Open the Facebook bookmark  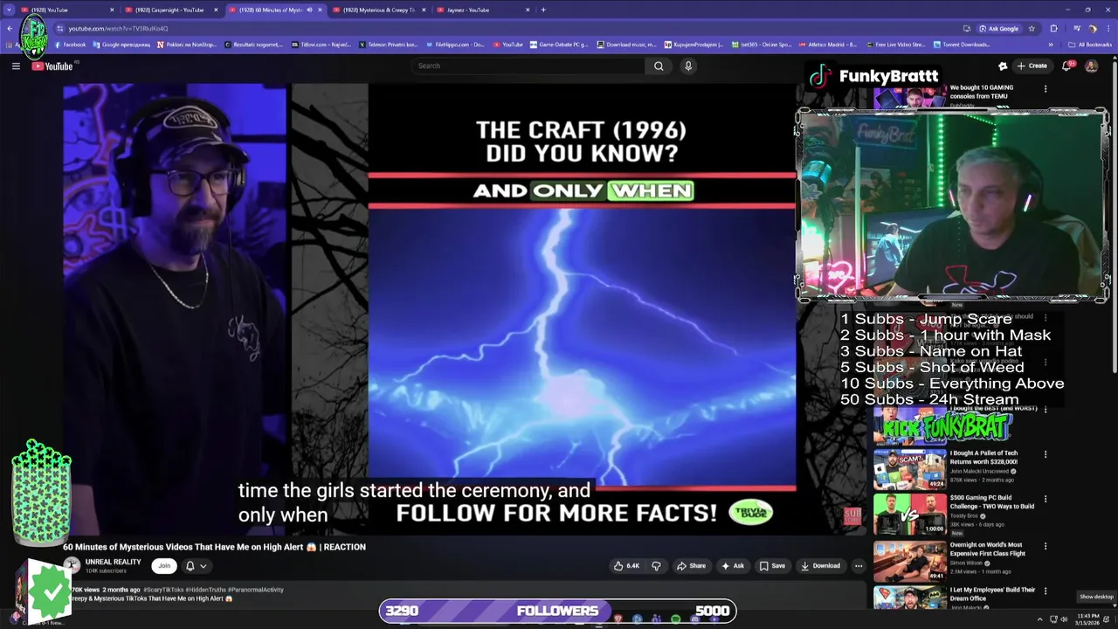pyautogui.click(x=70, y=45)
